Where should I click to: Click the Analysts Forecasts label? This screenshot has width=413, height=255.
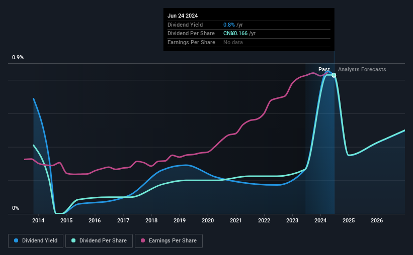coord(362,69)
